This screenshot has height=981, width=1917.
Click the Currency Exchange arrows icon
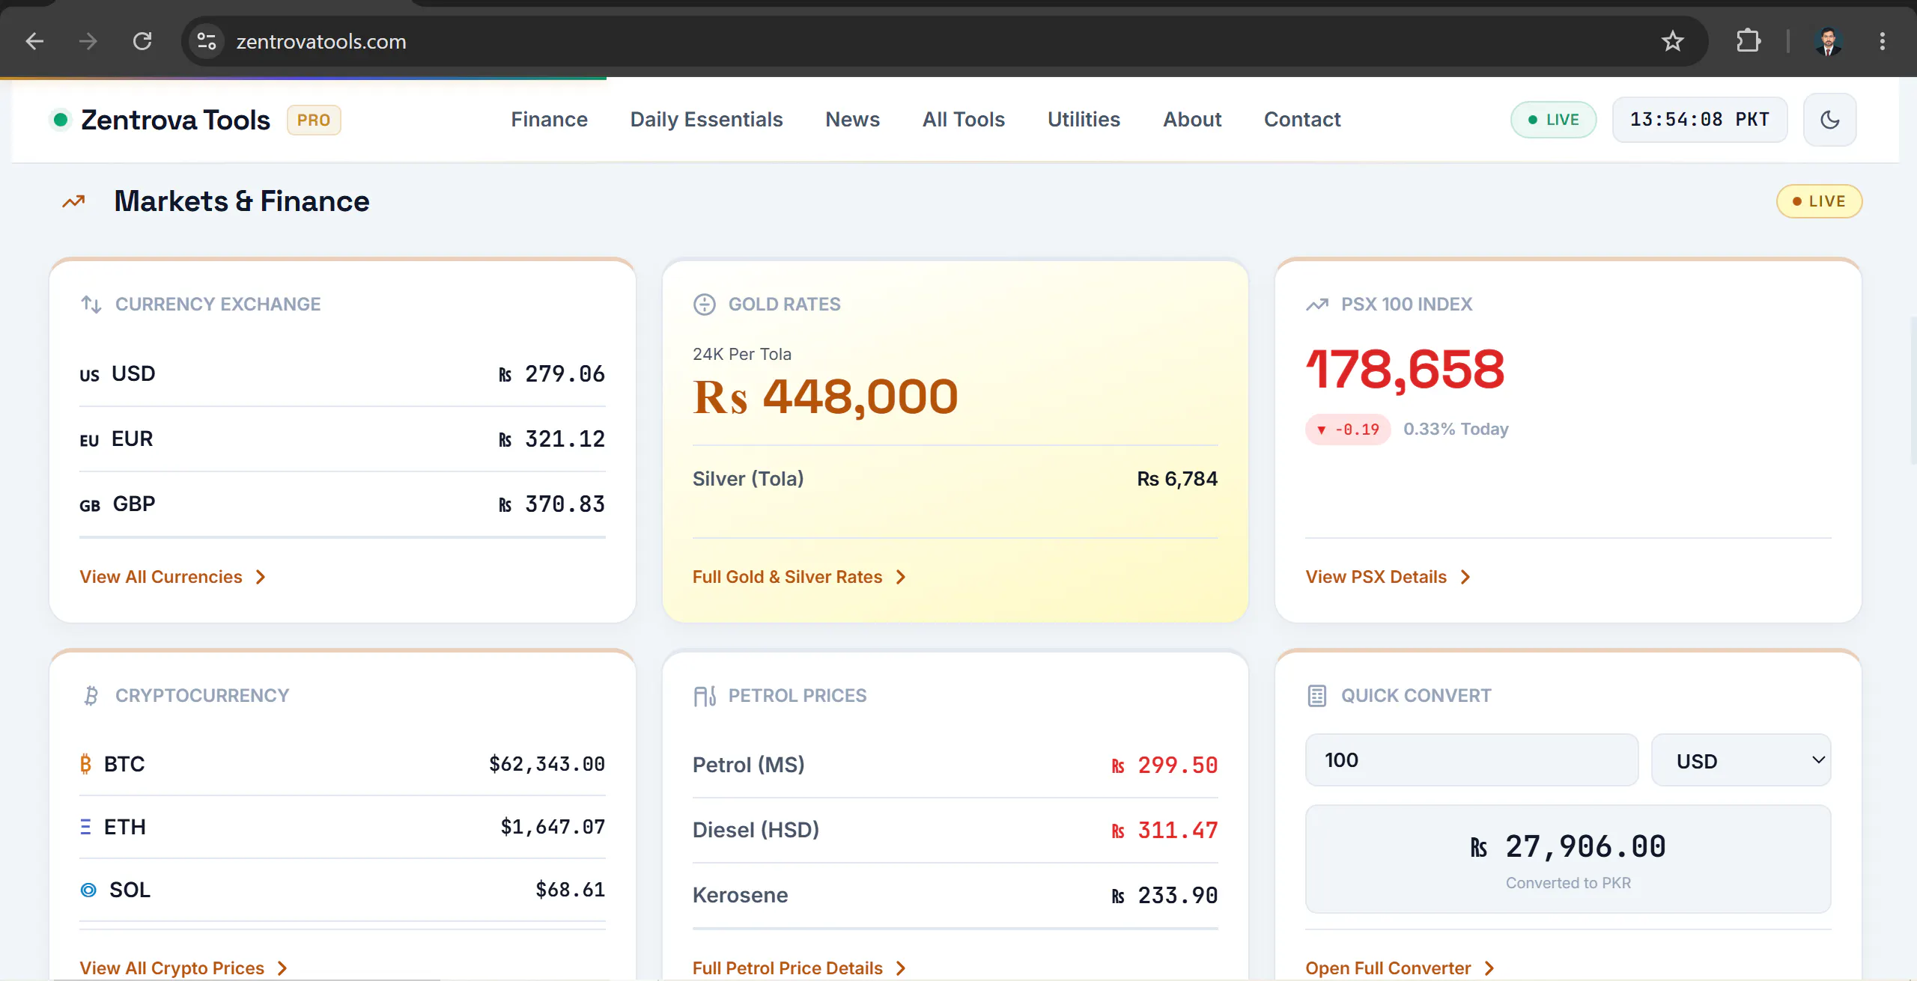(91, 305)
